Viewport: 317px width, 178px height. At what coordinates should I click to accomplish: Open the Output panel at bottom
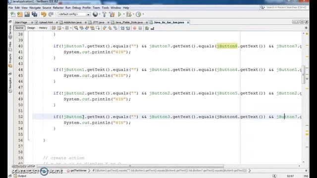coord(20,176)
